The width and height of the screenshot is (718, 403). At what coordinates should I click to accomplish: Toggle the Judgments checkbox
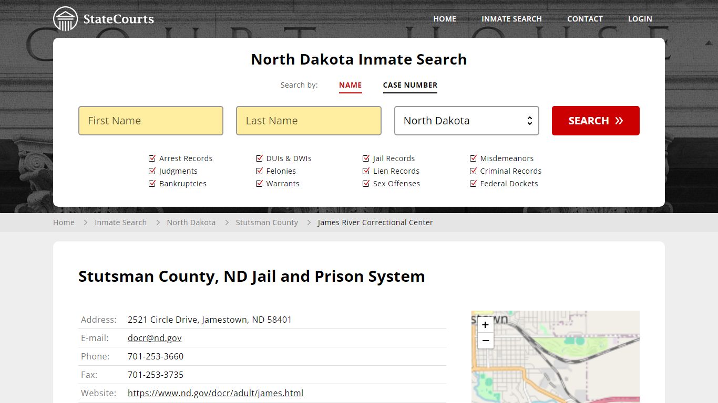[x=152, y=171]
